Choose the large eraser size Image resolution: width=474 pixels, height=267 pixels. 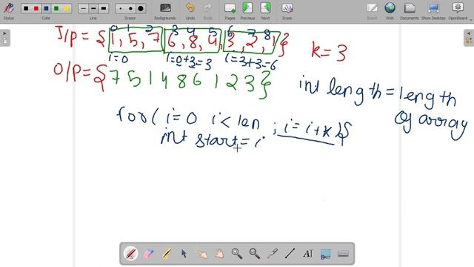point(141,8)
